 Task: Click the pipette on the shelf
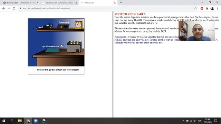(x=43, y=27)
